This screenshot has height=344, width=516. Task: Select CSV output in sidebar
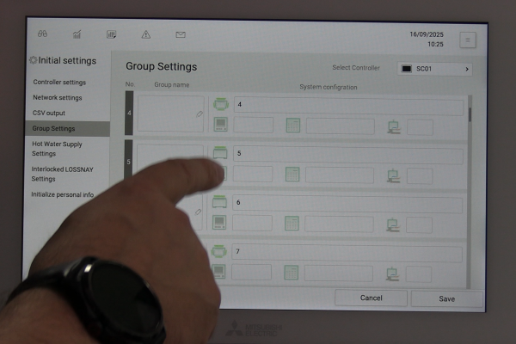(49, 113)
